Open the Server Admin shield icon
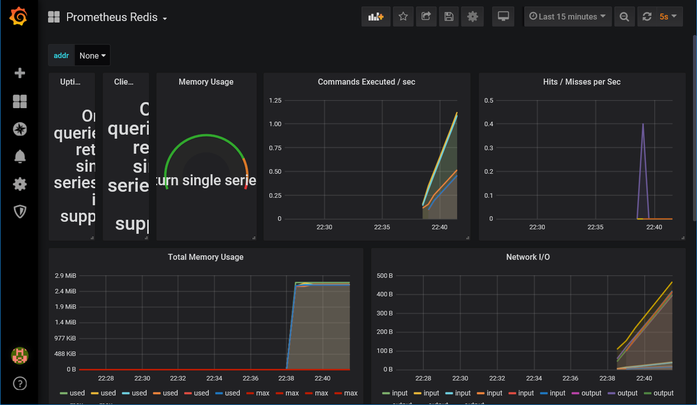Image resolution: width=697 pixels, height=405 pixels. pos(20,212)
